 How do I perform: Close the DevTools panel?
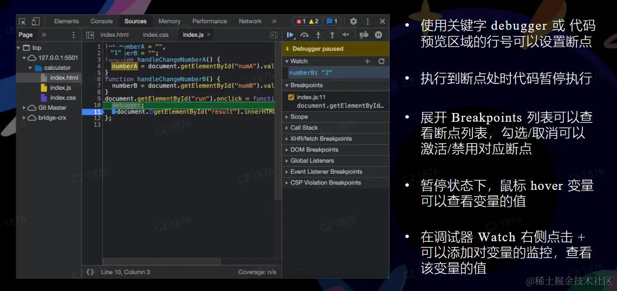tap(382, 21)
